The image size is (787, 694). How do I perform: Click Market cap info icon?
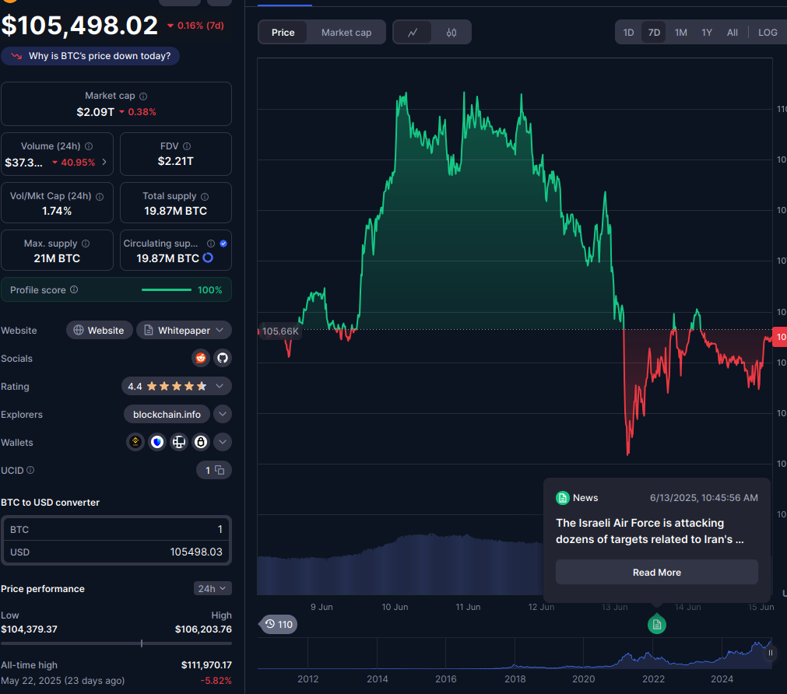point(143,96)
